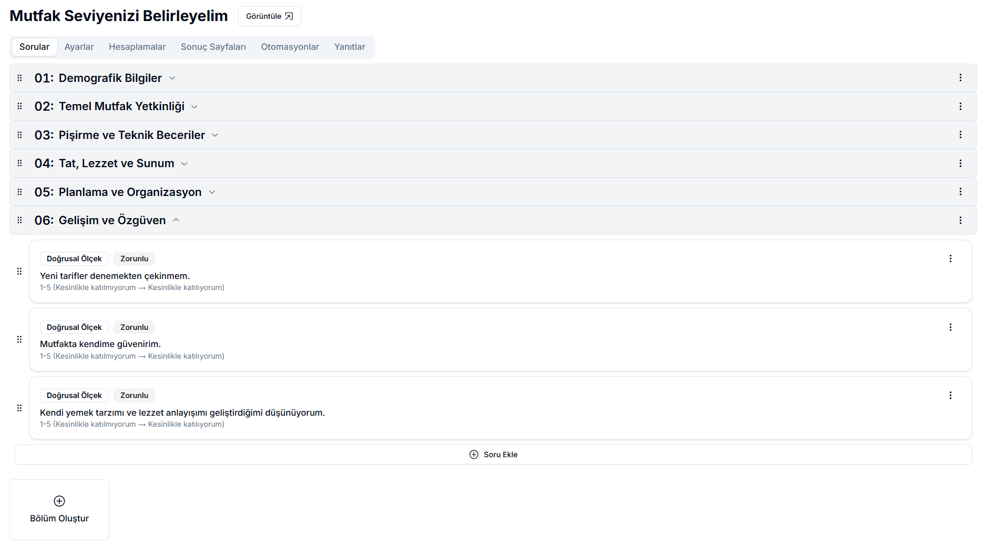Open options menu for 'Mutfakta kendime güvenirim' question
This screenshot has width=991, height=548.
coord(950,327)
